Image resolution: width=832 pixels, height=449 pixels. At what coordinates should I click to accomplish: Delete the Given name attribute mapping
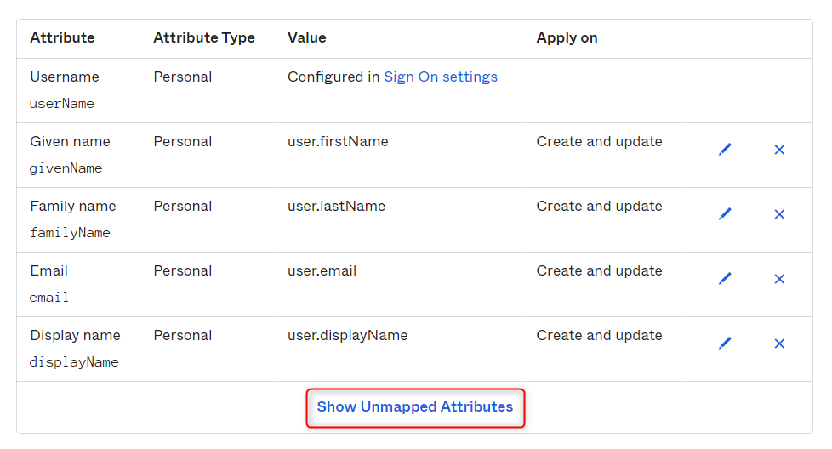click(x=779, y=150)
